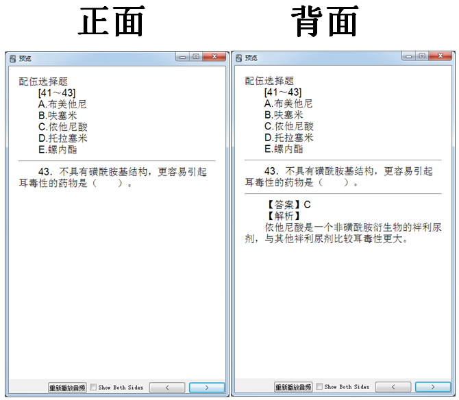Click the left preview window's app icon
Viewport: 459px width, 400px height.
[x=12, y=59]
